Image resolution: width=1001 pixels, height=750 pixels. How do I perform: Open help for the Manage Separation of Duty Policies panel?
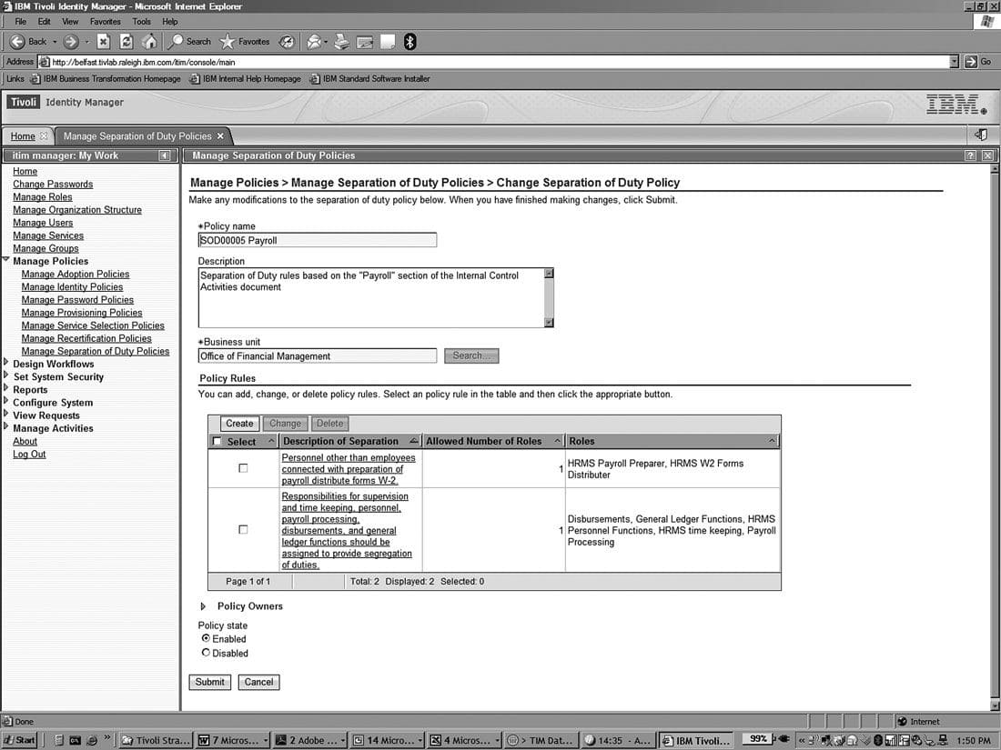tap(970, 155)
